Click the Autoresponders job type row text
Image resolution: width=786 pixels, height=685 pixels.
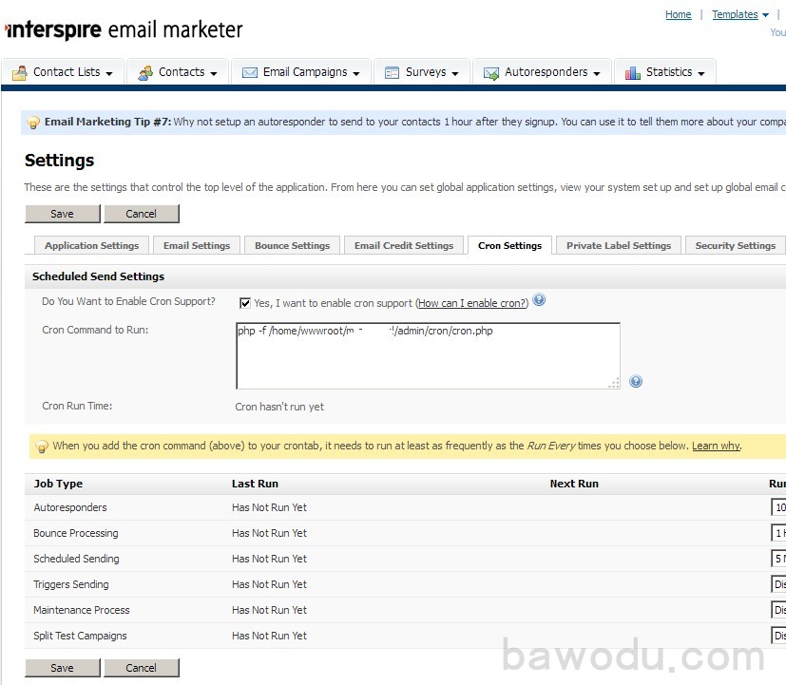point(70,507)
